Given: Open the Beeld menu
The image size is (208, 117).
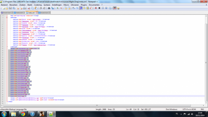Looking at the screenshot, I should [30, 5].
